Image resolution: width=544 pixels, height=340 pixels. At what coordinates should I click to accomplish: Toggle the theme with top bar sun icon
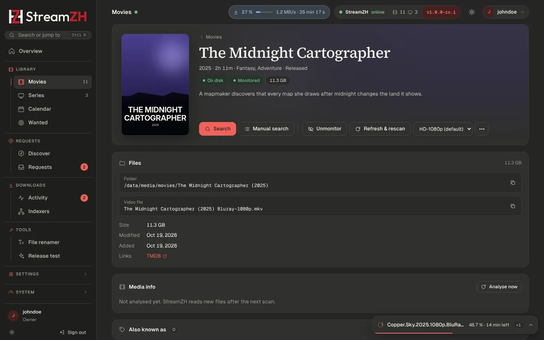pyautogui.click(x=472, y=12)
